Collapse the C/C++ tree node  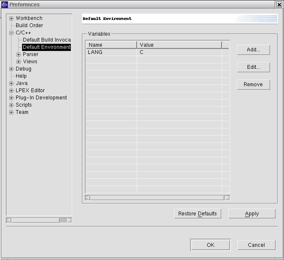click(x=11, y=33)
